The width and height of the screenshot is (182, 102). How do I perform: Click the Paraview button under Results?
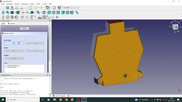point(14,58)
